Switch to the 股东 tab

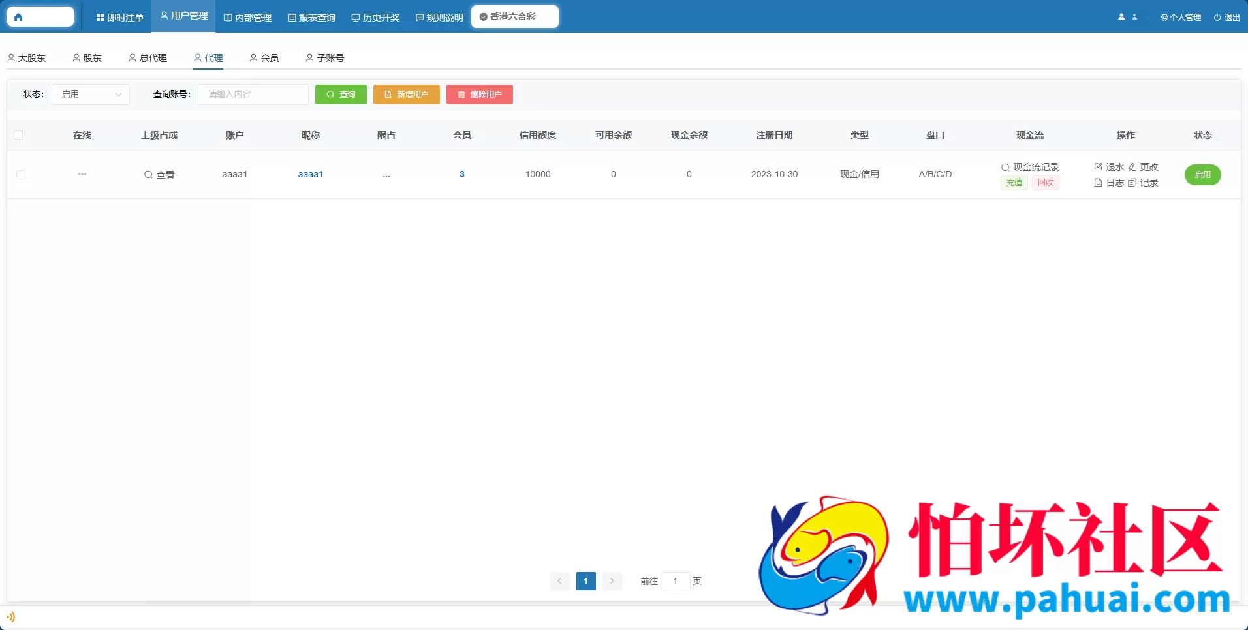[87, 58]
